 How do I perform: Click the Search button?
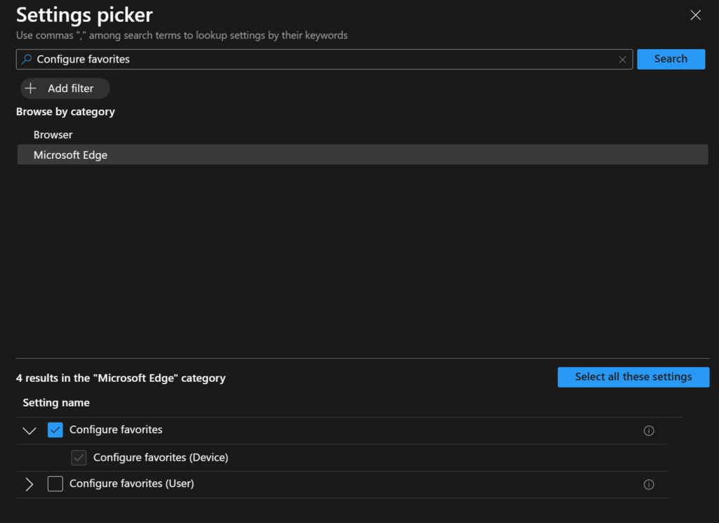tap(671, 59)
